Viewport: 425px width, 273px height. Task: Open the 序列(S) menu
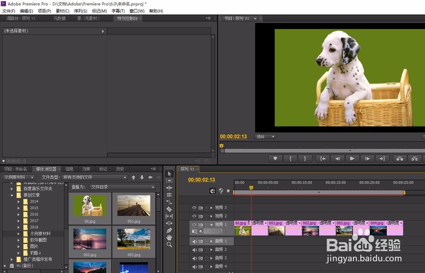coord(80,11)
